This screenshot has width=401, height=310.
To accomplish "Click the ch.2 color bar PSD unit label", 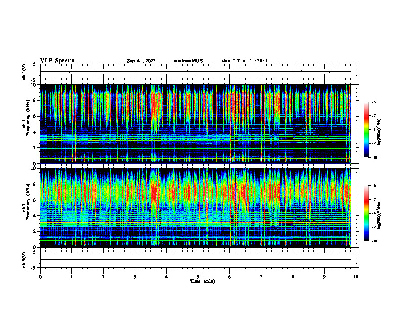I will [x=379, y=216].
